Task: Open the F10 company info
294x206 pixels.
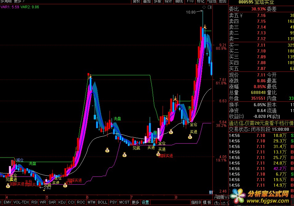Action: 190,2
